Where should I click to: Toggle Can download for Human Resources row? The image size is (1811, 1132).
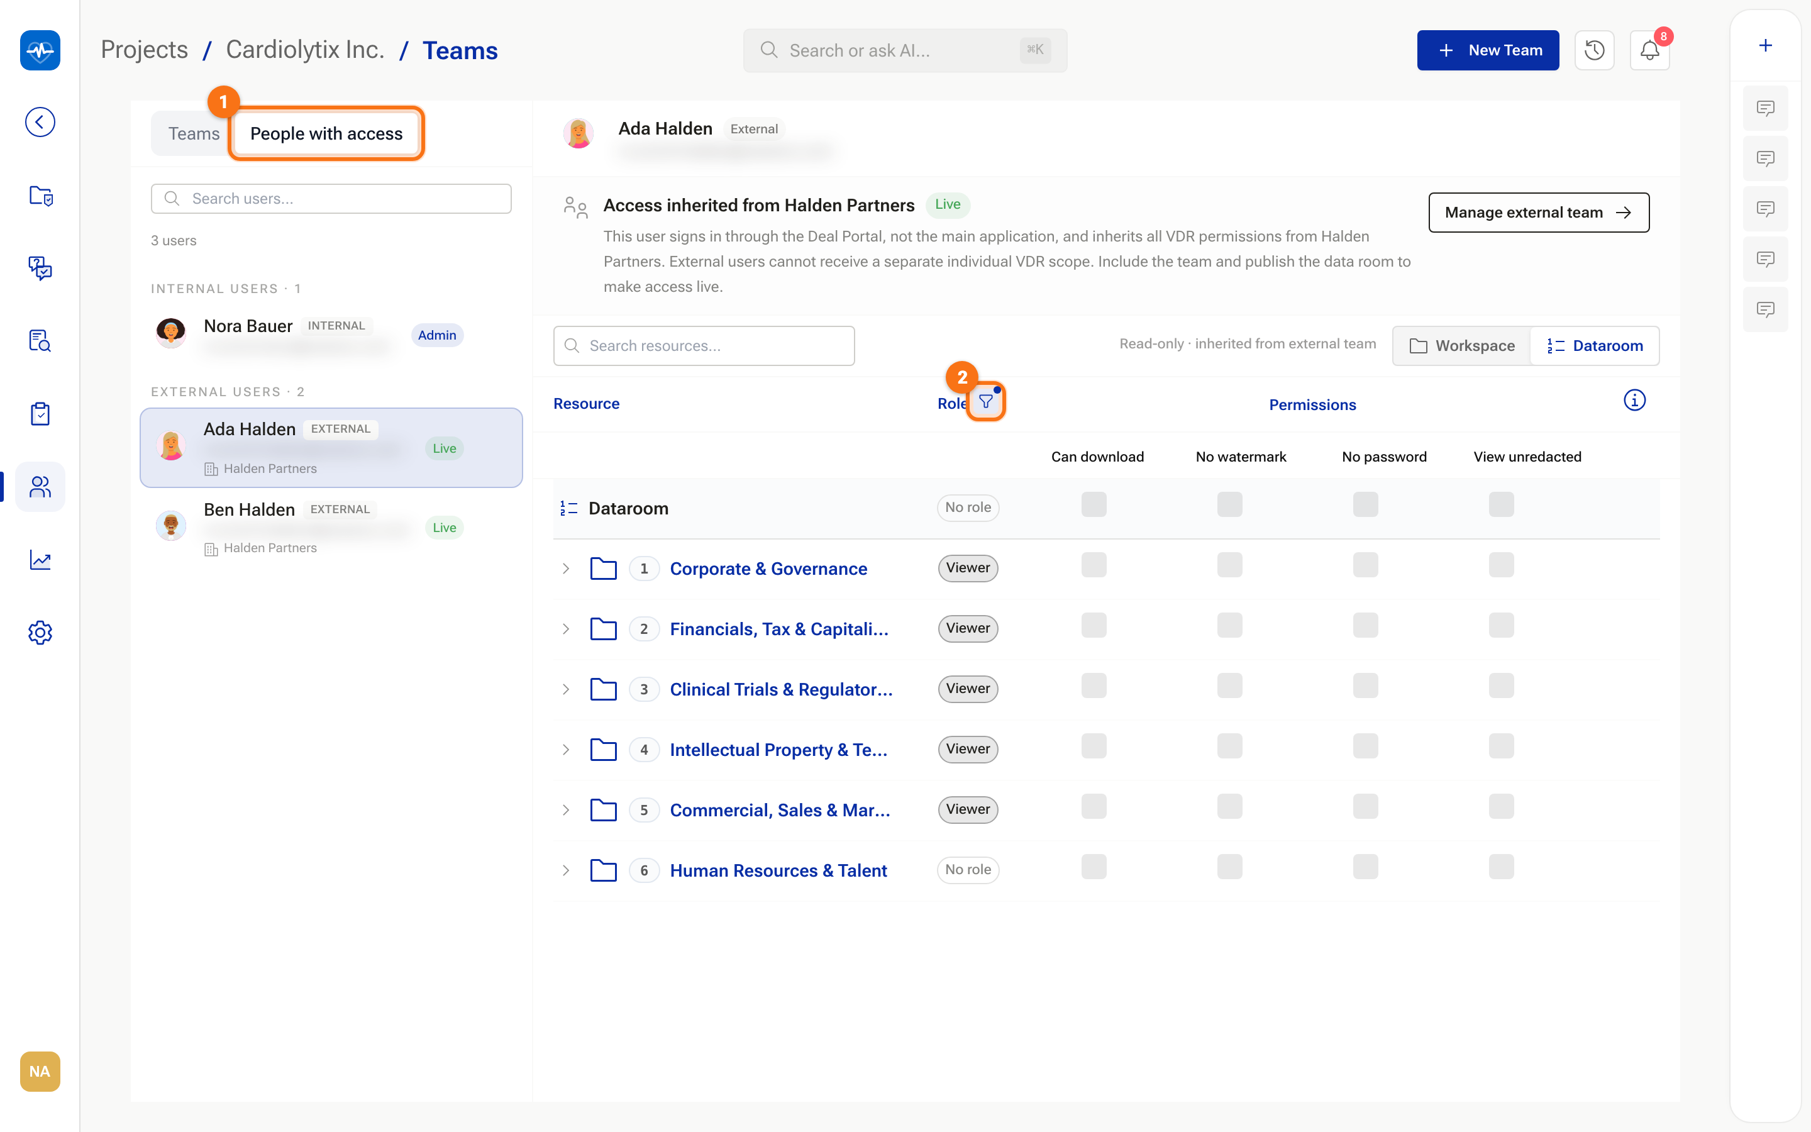tap(1094, 867)
